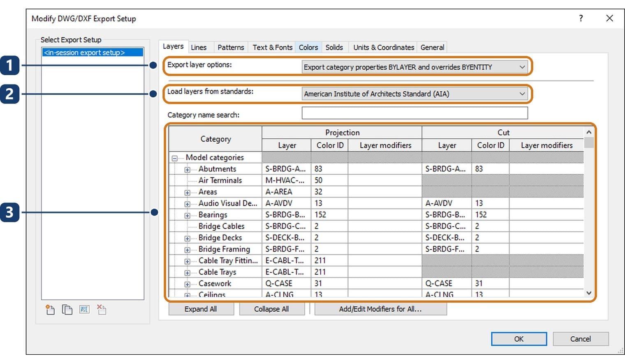This screenshot has width=625, height=363.
Task: Open the Text & Fonts tab
Action: (x=273, y=47)
